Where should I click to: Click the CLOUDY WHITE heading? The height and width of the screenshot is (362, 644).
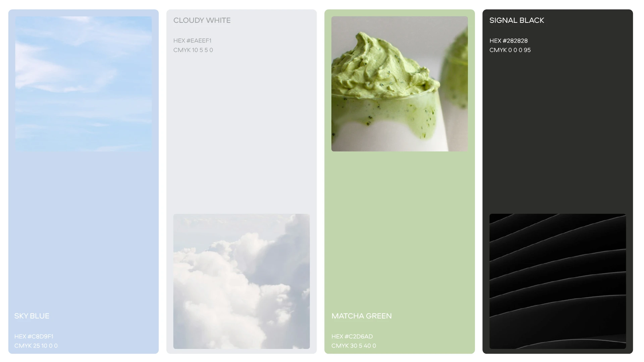tap(202, 20)
